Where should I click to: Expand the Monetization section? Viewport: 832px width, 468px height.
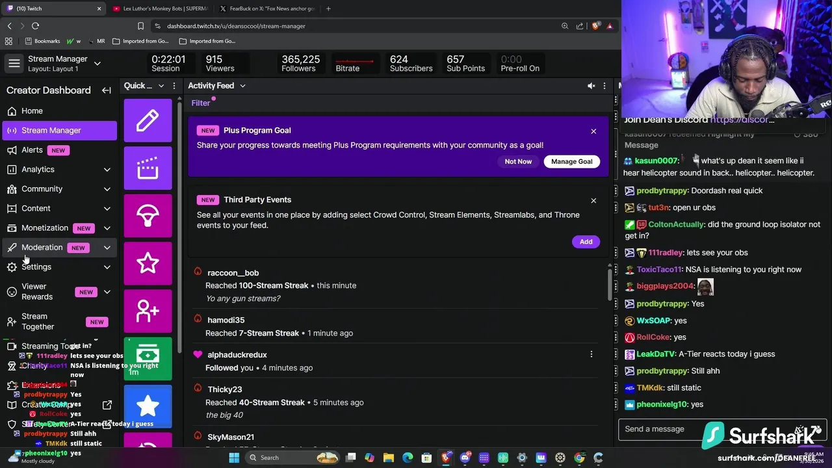pos(107,228)
